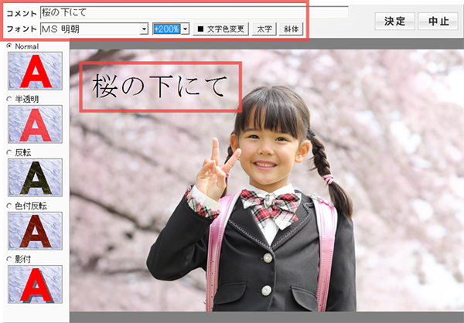Click the 半透明 semi-transparent A preview thumbnail

point(36,124)
